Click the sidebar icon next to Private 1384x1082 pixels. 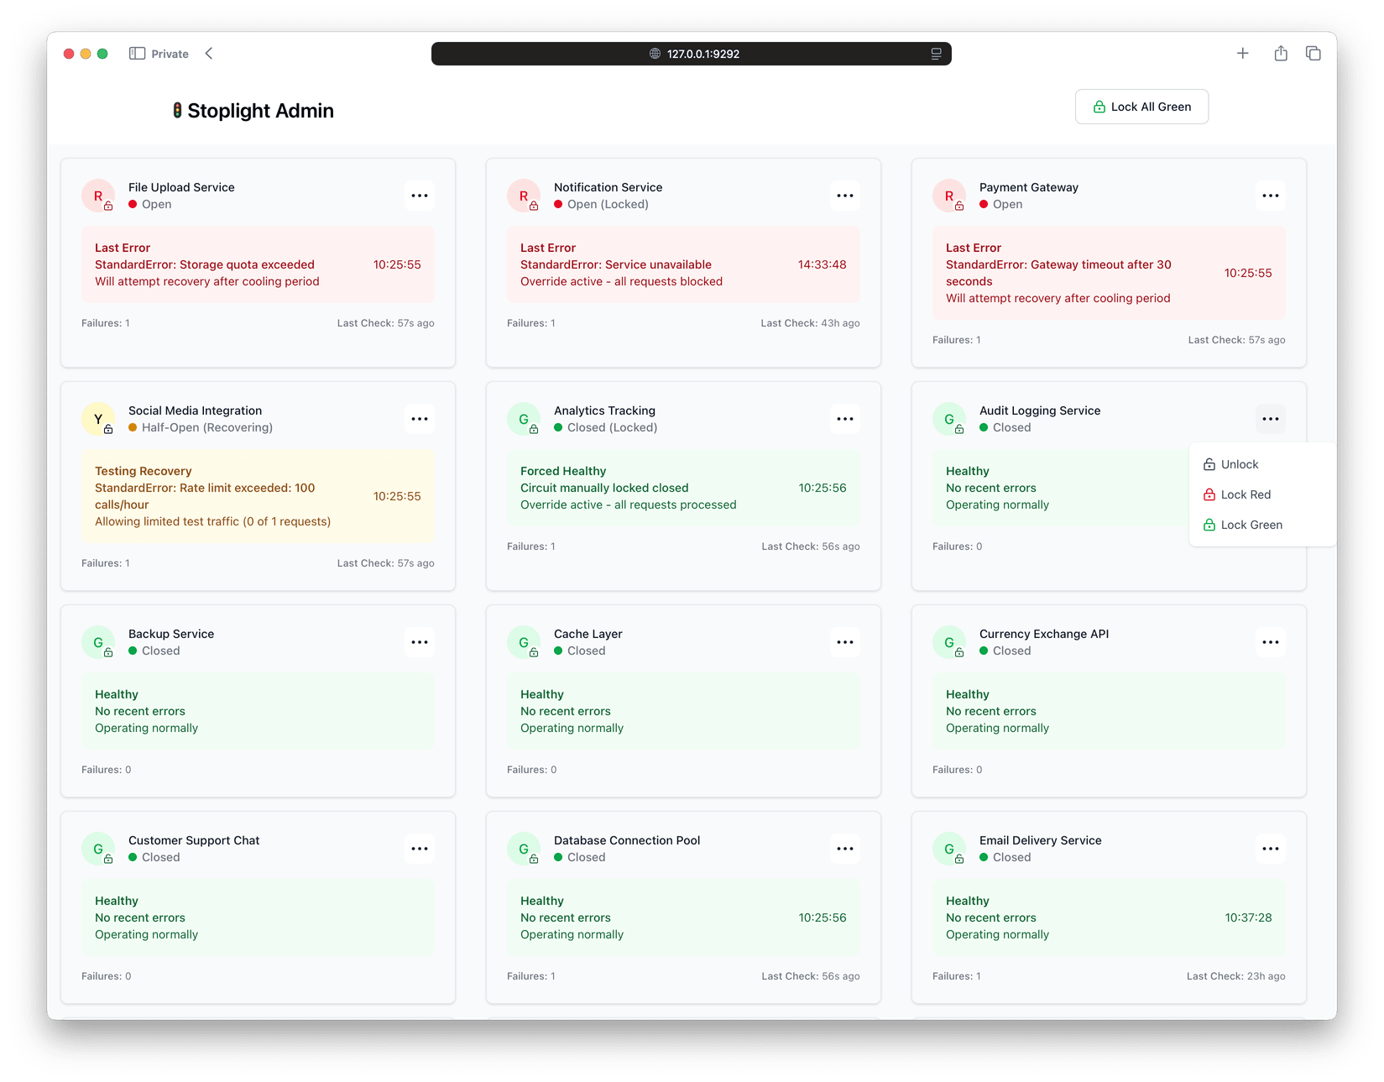point(135,53)
